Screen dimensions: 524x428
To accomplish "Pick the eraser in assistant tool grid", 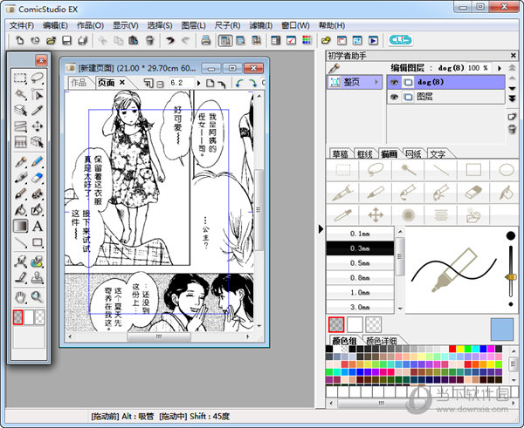I will (x=473, y=193).
